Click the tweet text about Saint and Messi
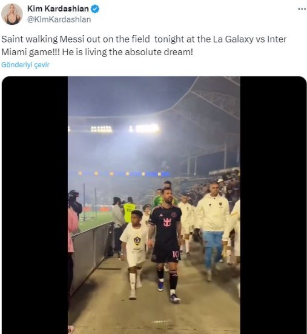 pyautogui.click(x=144, y=45)
